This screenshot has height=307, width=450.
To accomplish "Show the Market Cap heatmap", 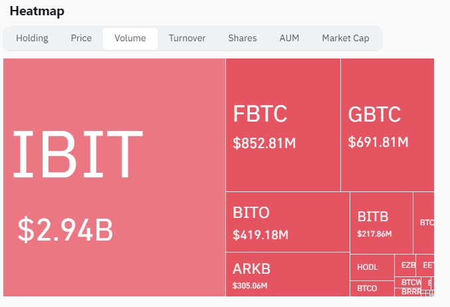I will click(x=345, y=39).
